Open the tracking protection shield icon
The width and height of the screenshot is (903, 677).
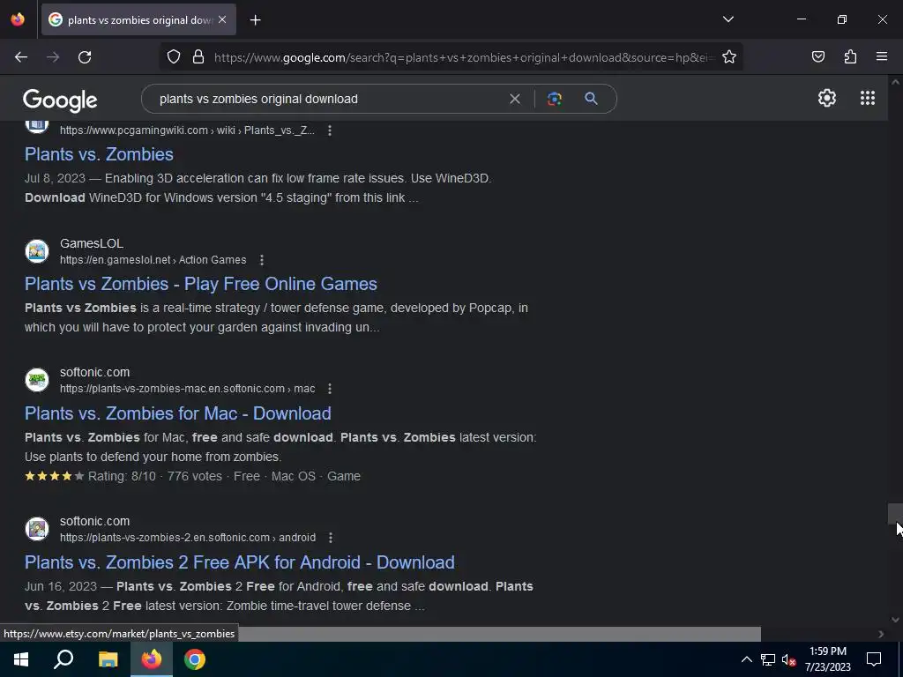pos(174,57)
